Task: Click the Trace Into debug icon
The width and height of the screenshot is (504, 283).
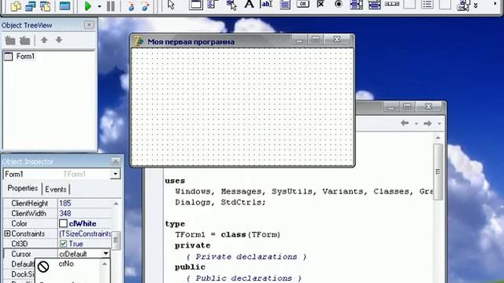Action: coord(132,6)
